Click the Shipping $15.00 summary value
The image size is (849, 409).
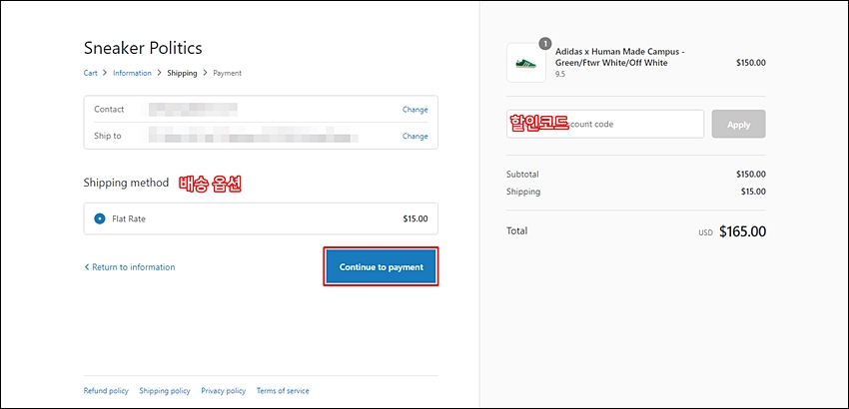pyautogui.click(x=753, y=192)
